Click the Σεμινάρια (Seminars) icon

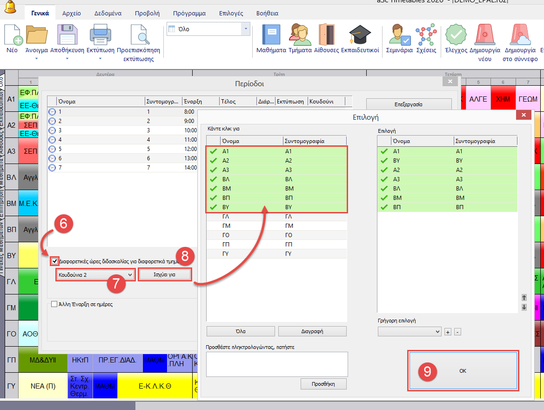click(399, 35)
